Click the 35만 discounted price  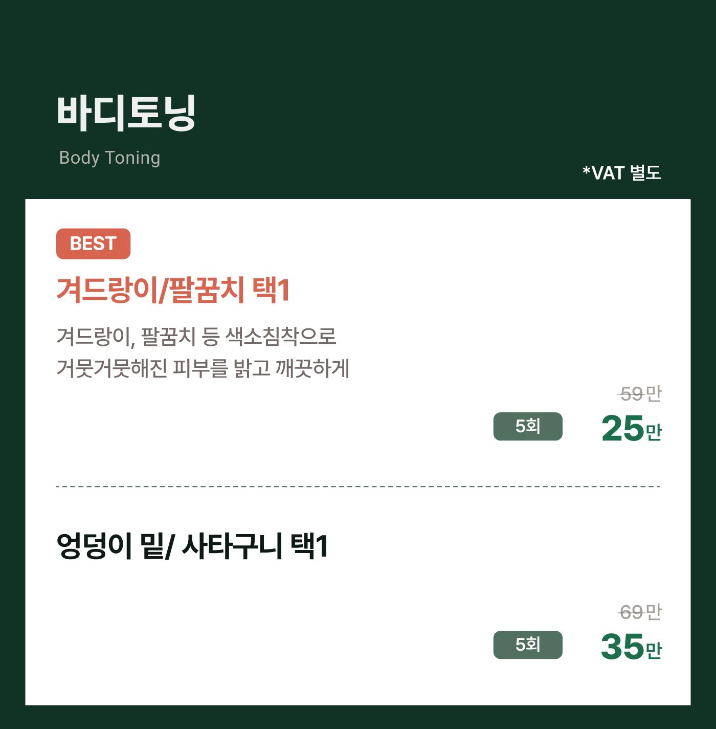tap(632, 647)
